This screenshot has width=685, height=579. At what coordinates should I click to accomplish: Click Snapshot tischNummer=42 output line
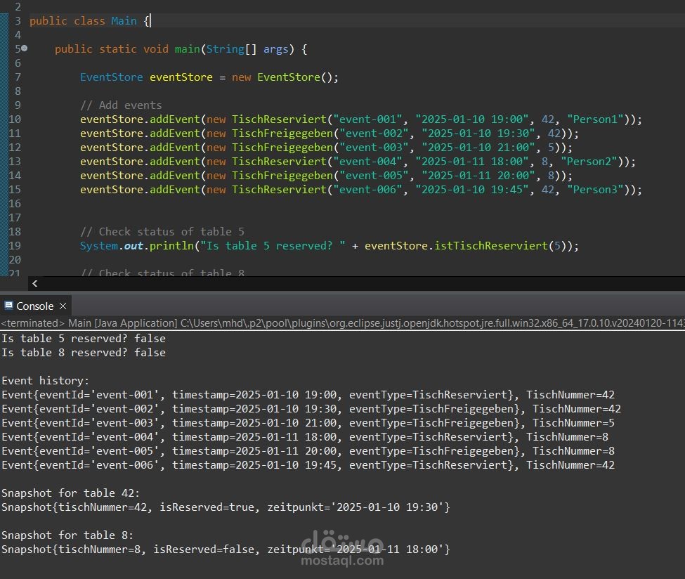point(226,507)
